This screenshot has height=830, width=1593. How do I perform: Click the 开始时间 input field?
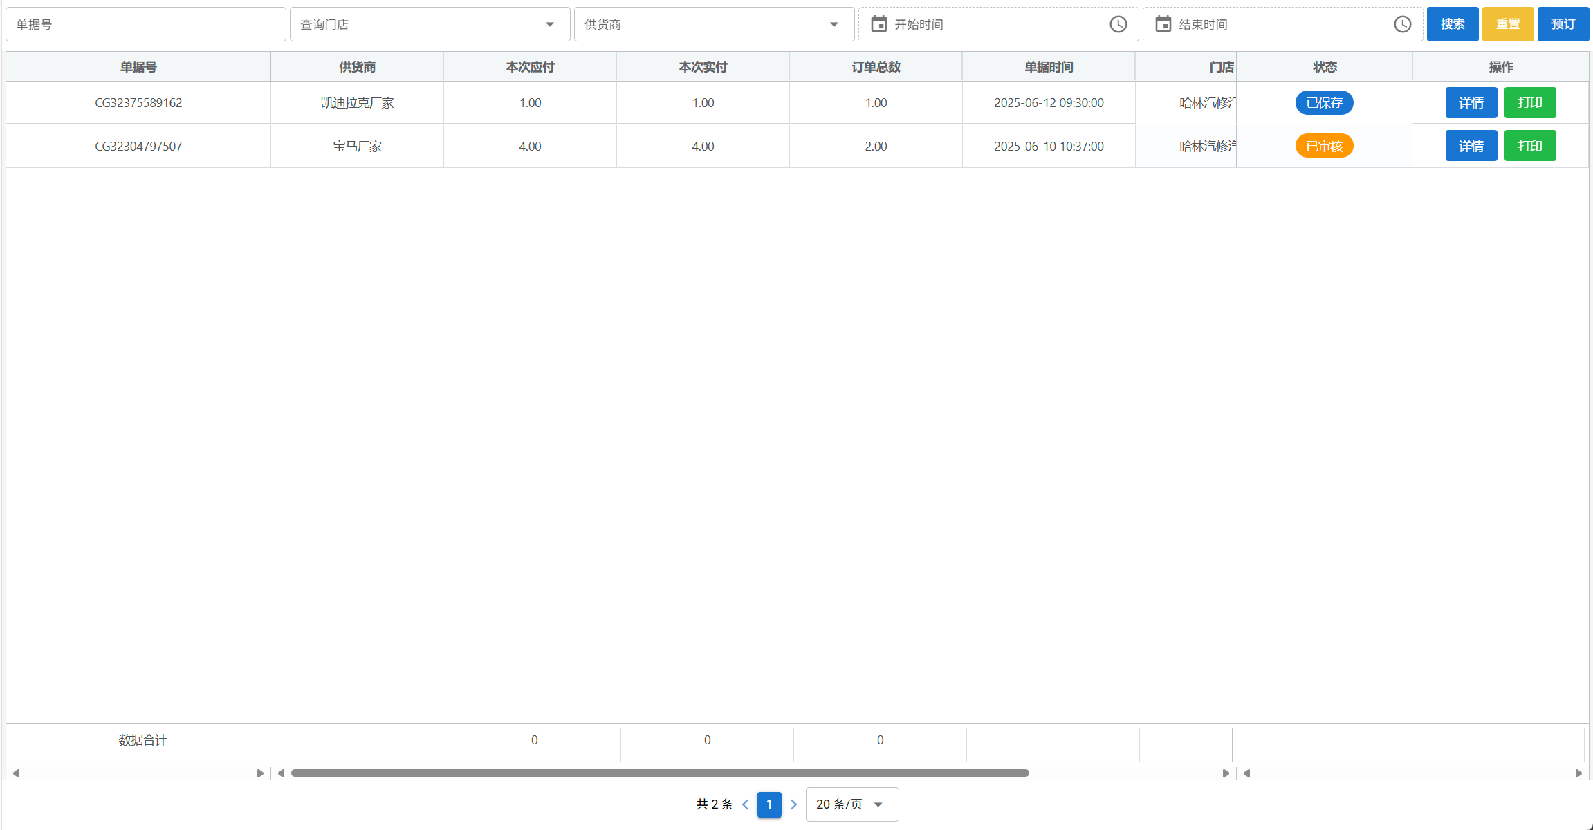tap(998, 24)
